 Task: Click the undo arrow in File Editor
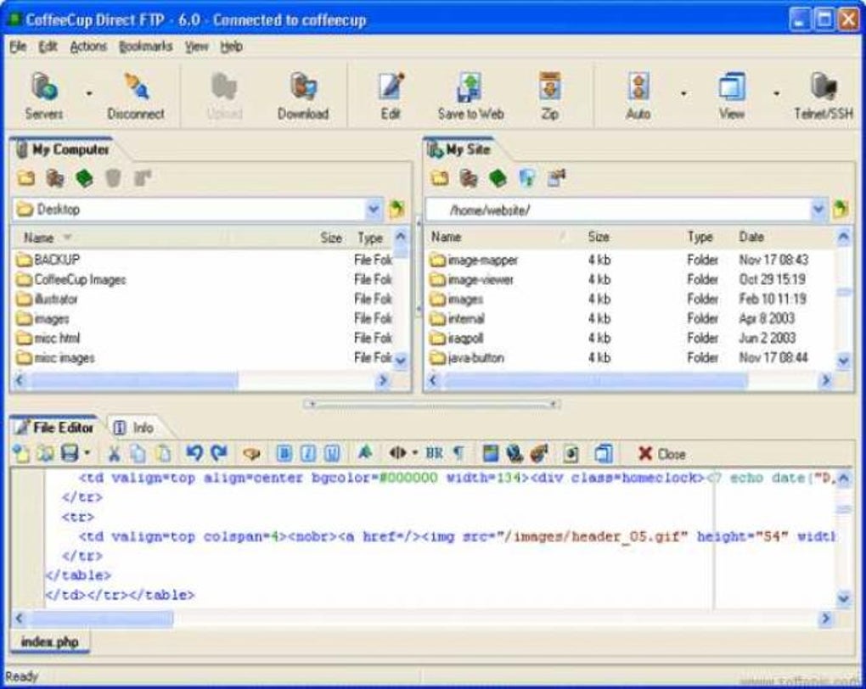194,454
